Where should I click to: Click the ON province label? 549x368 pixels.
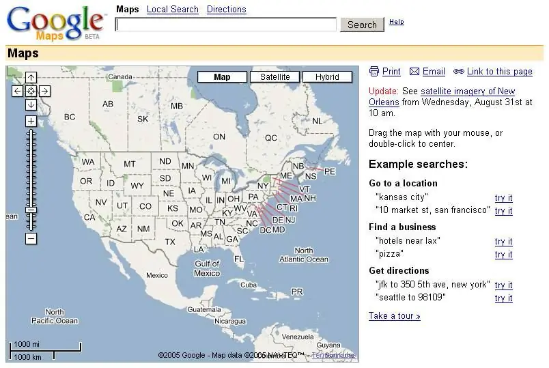[219, 137]
